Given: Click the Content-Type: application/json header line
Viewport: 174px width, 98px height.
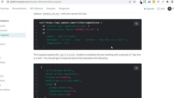Looking at the screenshot, I should (x=66, y=26).
